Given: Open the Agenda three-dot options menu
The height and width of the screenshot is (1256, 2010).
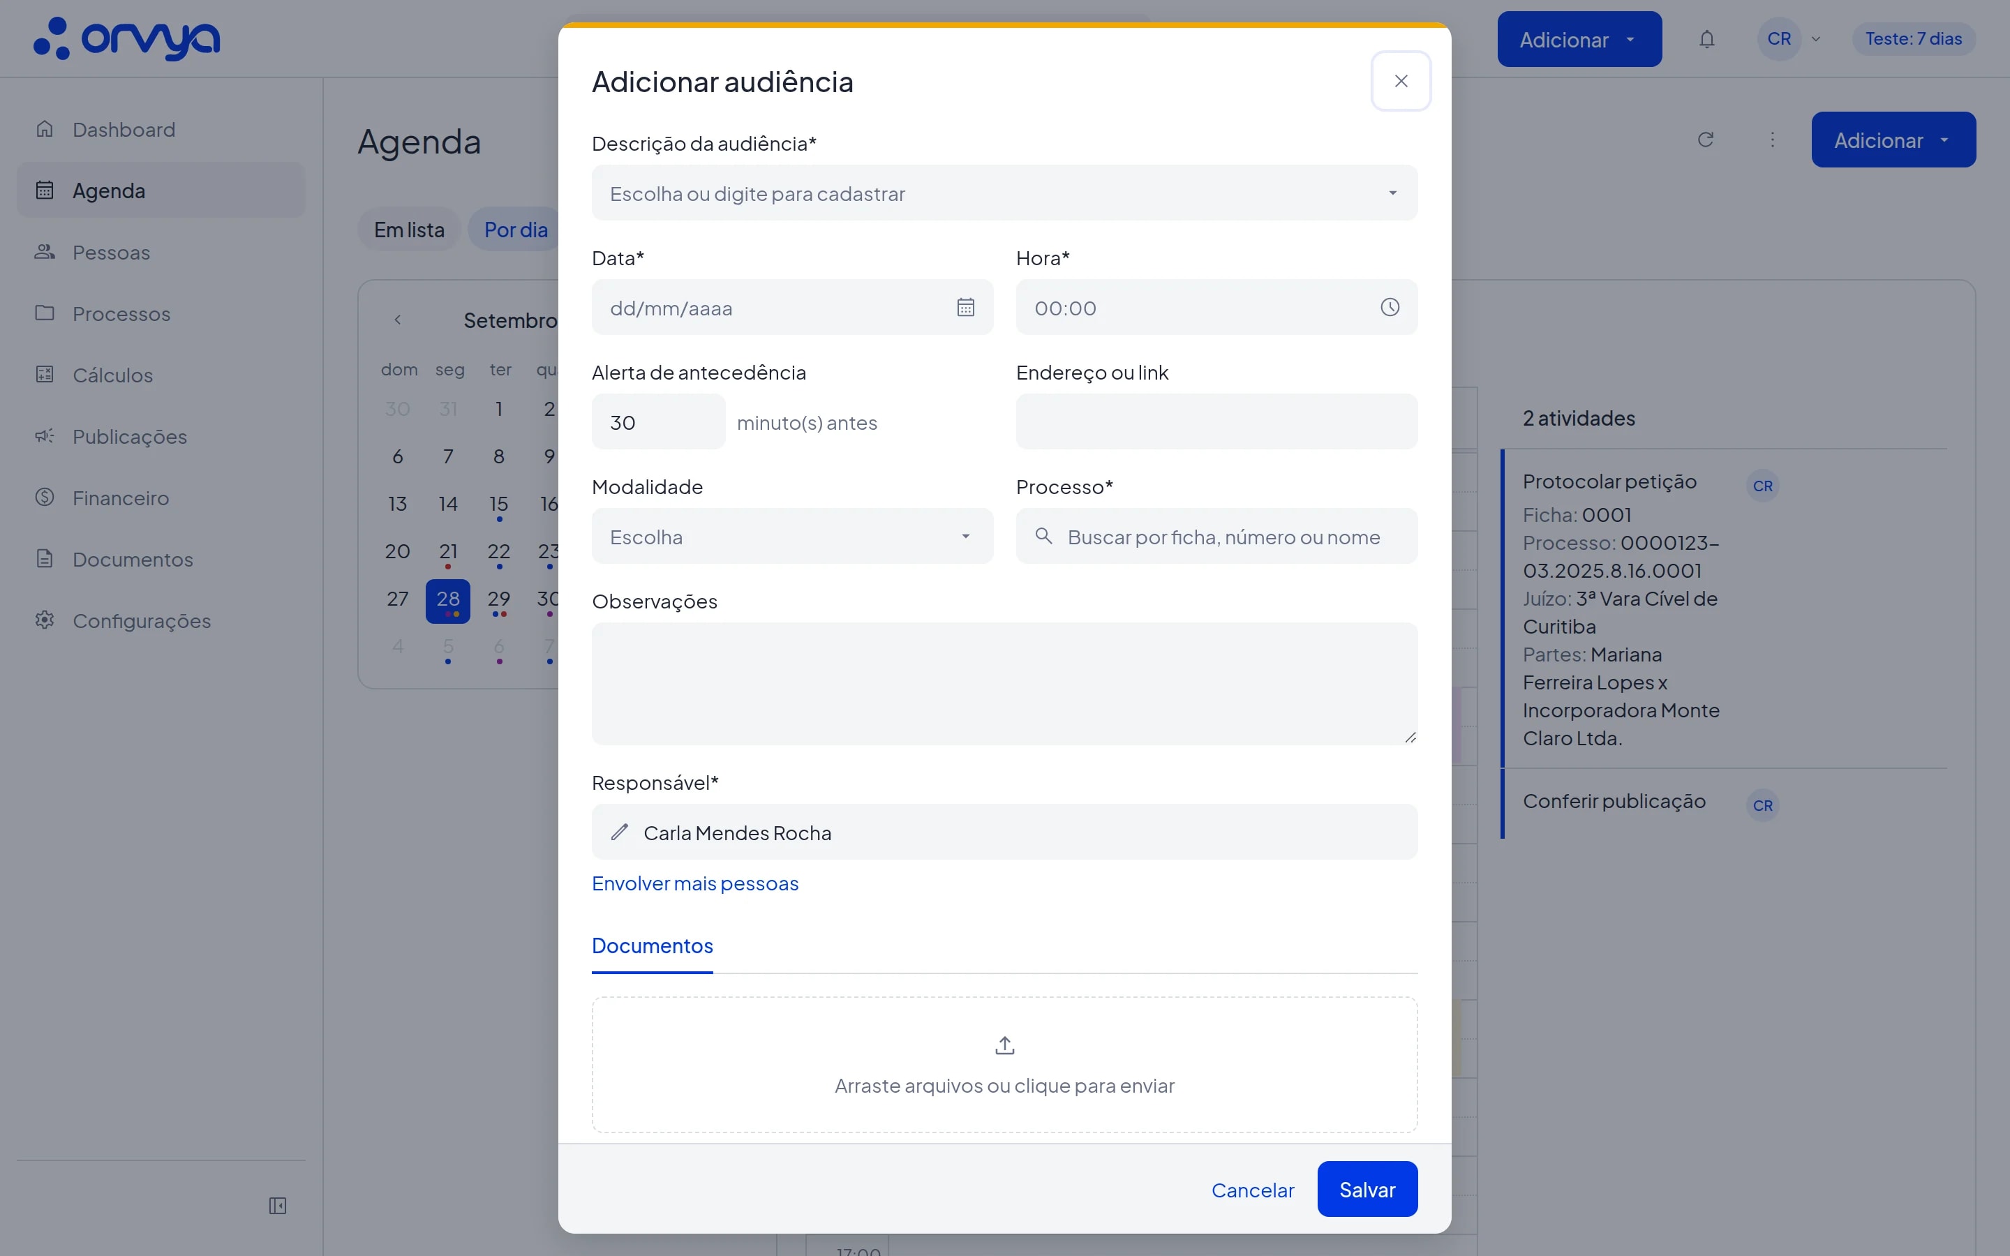Looking at the screenshot, I should (1773, 140).
